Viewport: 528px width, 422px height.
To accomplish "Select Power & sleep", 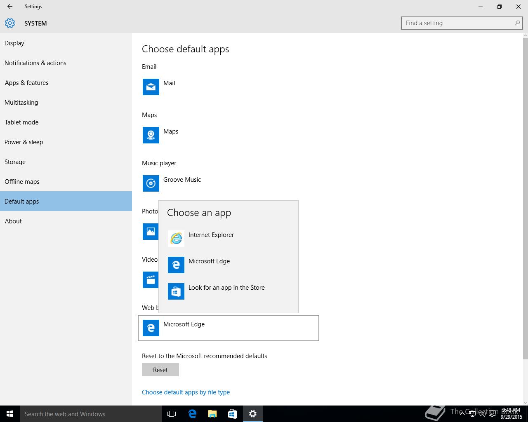I will tap(66, 142).
